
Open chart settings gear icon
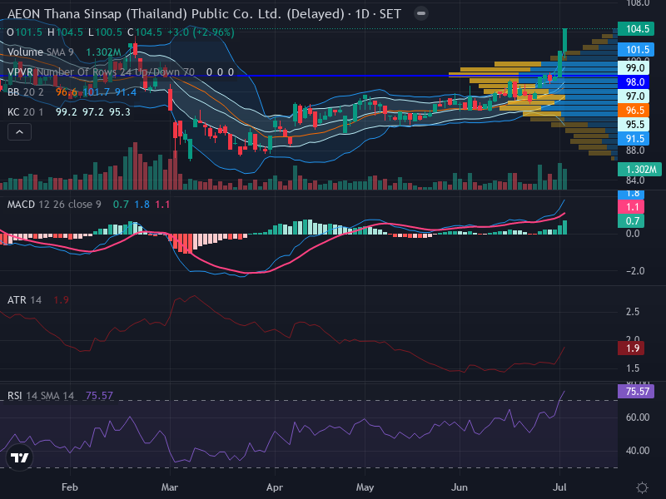pyautogui.click(x=642, y=487)
